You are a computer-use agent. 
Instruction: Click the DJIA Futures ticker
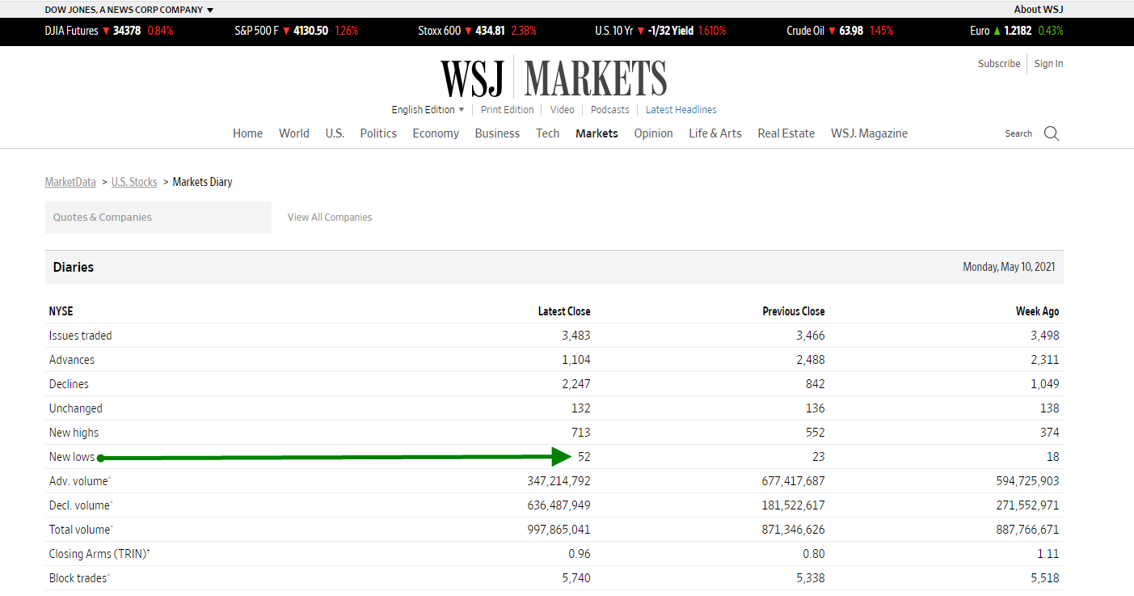[109, 31]
